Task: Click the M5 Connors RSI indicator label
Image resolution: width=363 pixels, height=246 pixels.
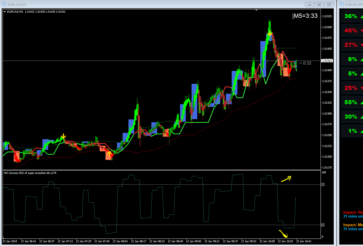Action: click(x=30, y=173)
